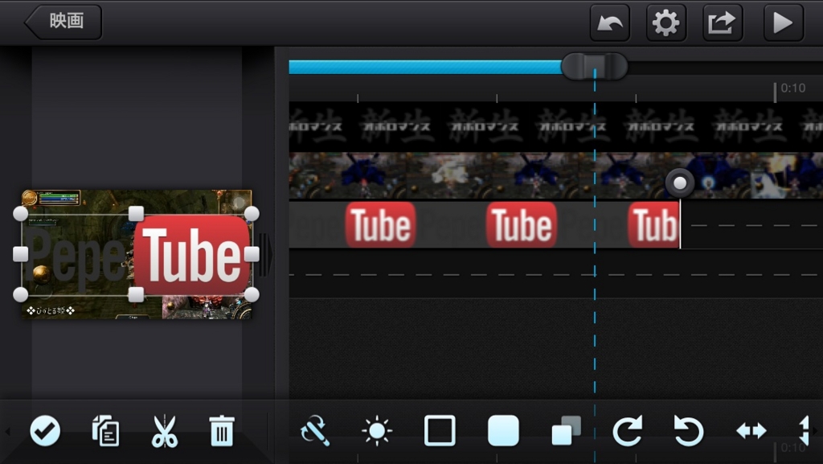Viewport: 823px width, 464px height.
Task: Go back via the 映画 button
Action: point(63,22)
